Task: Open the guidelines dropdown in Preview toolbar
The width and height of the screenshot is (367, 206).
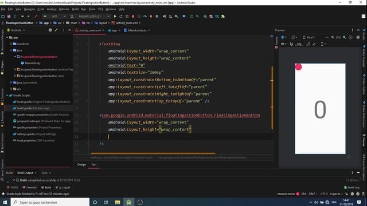Action: (x=323, y=44)
